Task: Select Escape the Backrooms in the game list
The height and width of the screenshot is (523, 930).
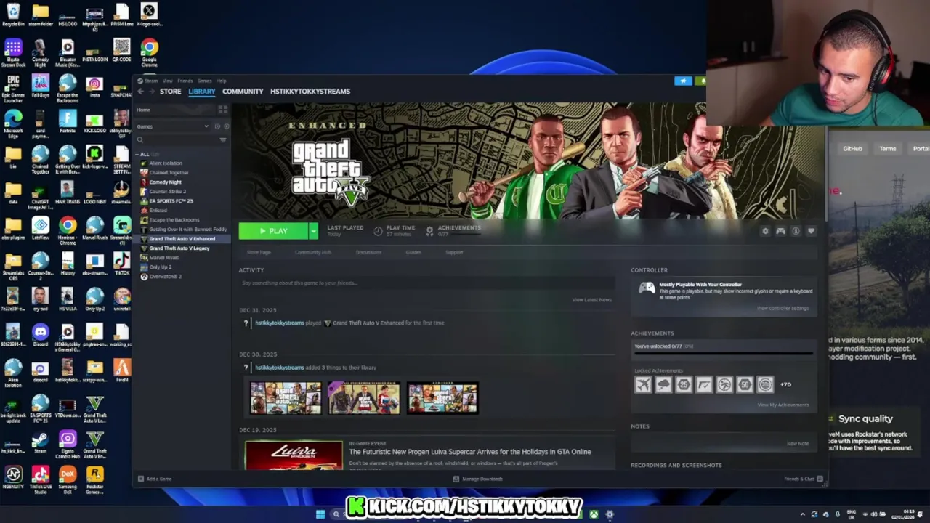Action: coord(174,220)
